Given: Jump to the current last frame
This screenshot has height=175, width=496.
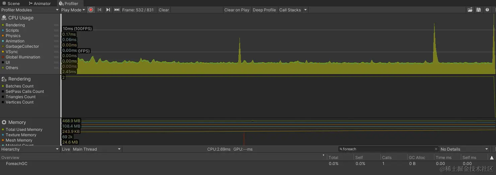Looking at the screenshot, I should [x=117, y=10].
